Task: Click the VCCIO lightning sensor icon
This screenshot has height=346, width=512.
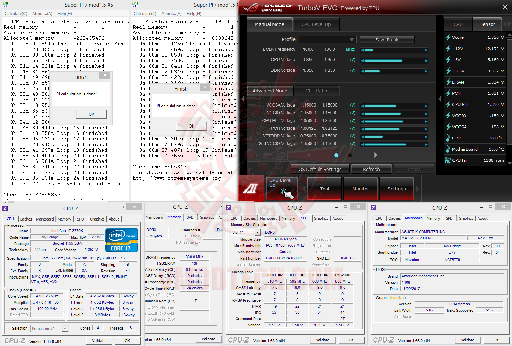Action: point(448,116)
